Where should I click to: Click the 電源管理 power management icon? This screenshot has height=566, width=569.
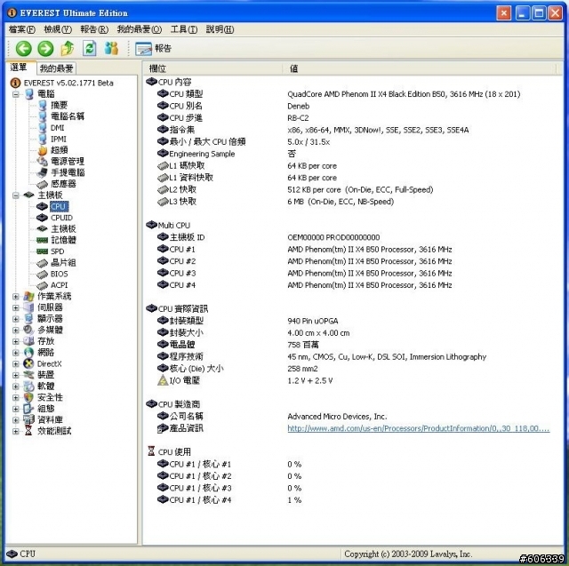click(x=43, y=162)
